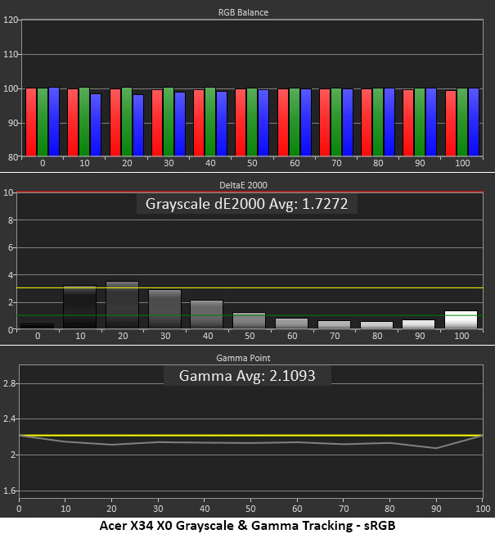Click the green bar at 30 in RGB Balance
This screenshot has width=495, height=534.
point(169,122)
